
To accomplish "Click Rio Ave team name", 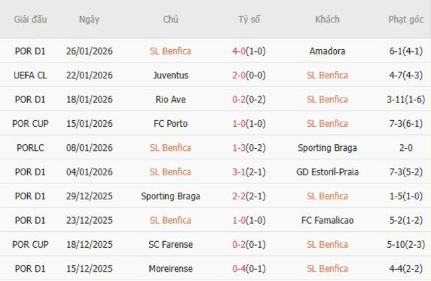I will [170, 100].
